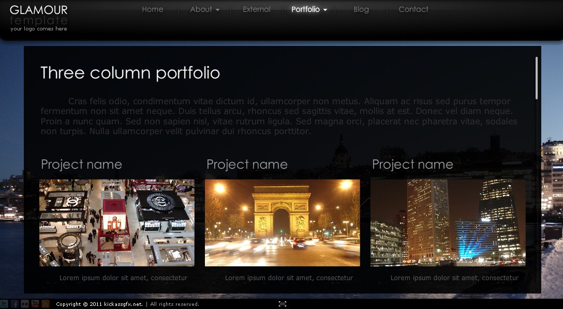563x309 pixels.
Task: Open the Arc de Triomphe project thumbnail
Action: coord(283,223)
